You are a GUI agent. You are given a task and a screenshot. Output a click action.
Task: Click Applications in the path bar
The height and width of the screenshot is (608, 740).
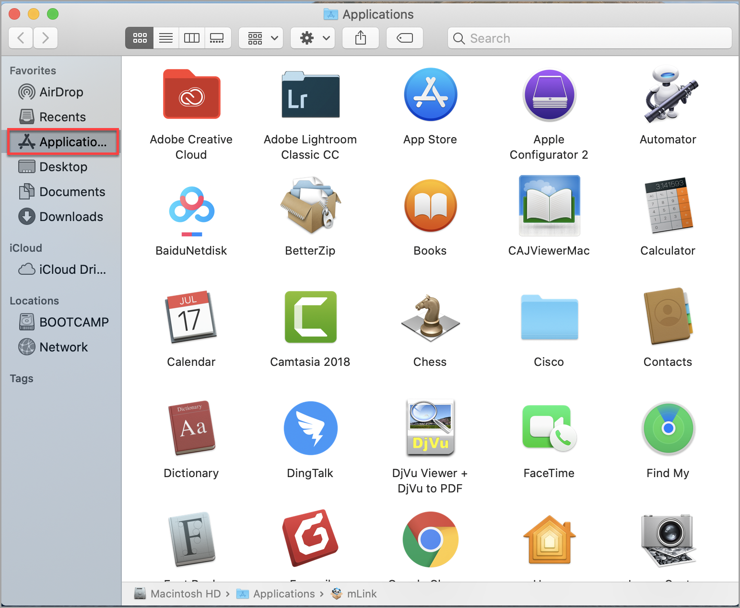(x=276, y=594)
